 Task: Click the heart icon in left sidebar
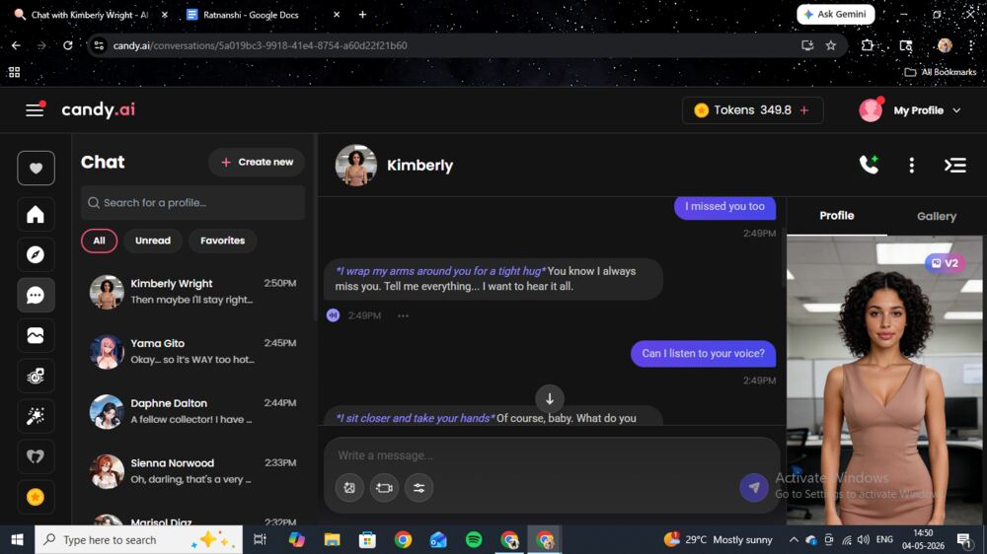(x=36, y=168)
